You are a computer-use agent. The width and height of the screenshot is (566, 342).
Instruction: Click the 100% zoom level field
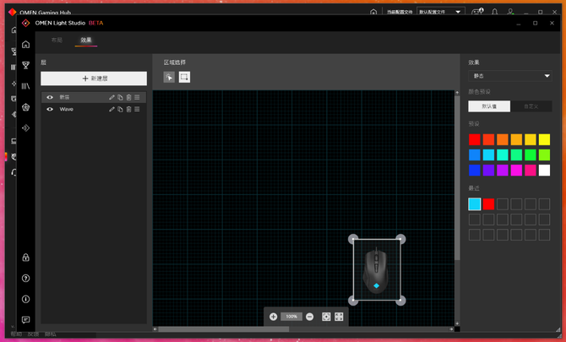(291, 317)
